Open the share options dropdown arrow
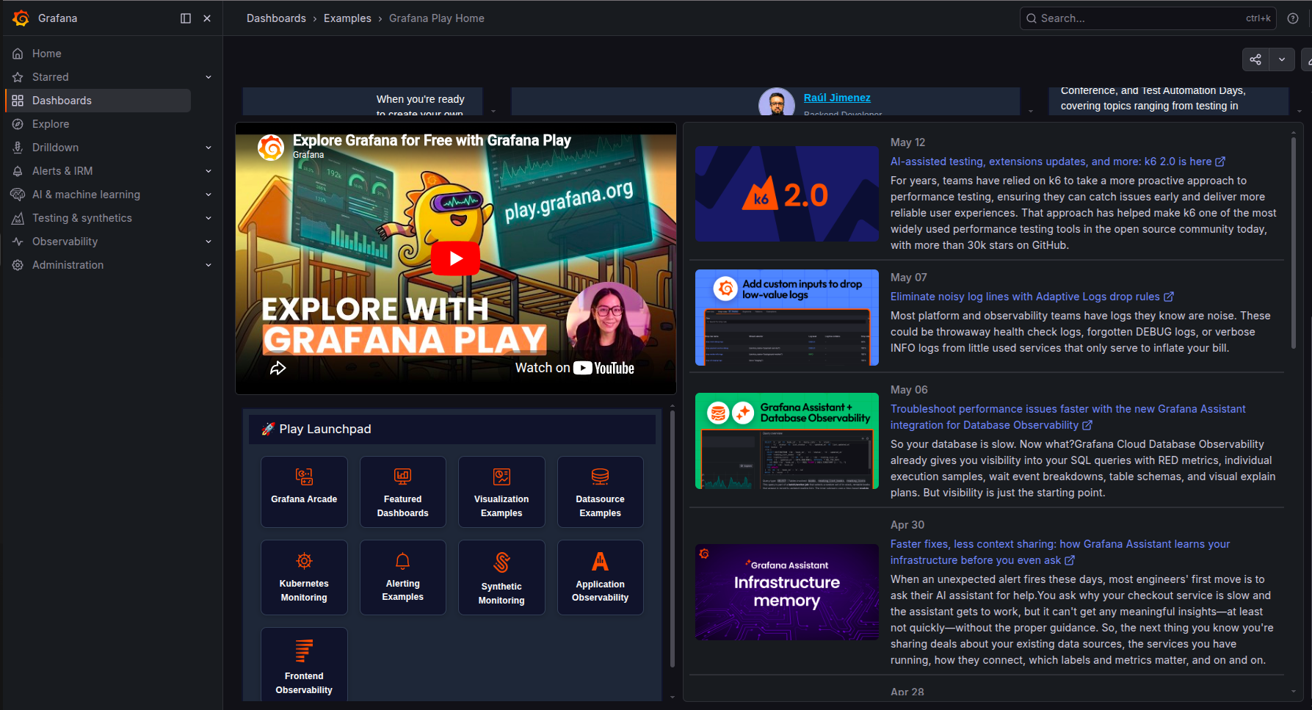 tap(1282, 59)
